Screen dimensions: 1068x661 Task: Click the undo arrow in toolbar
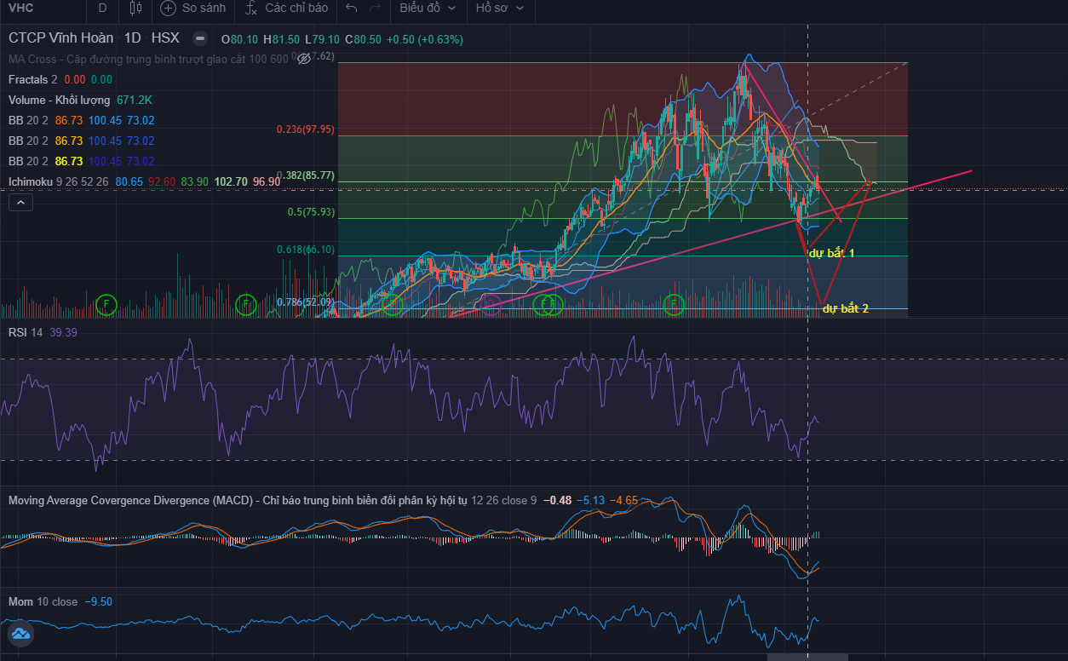click(x=351, y=9)
